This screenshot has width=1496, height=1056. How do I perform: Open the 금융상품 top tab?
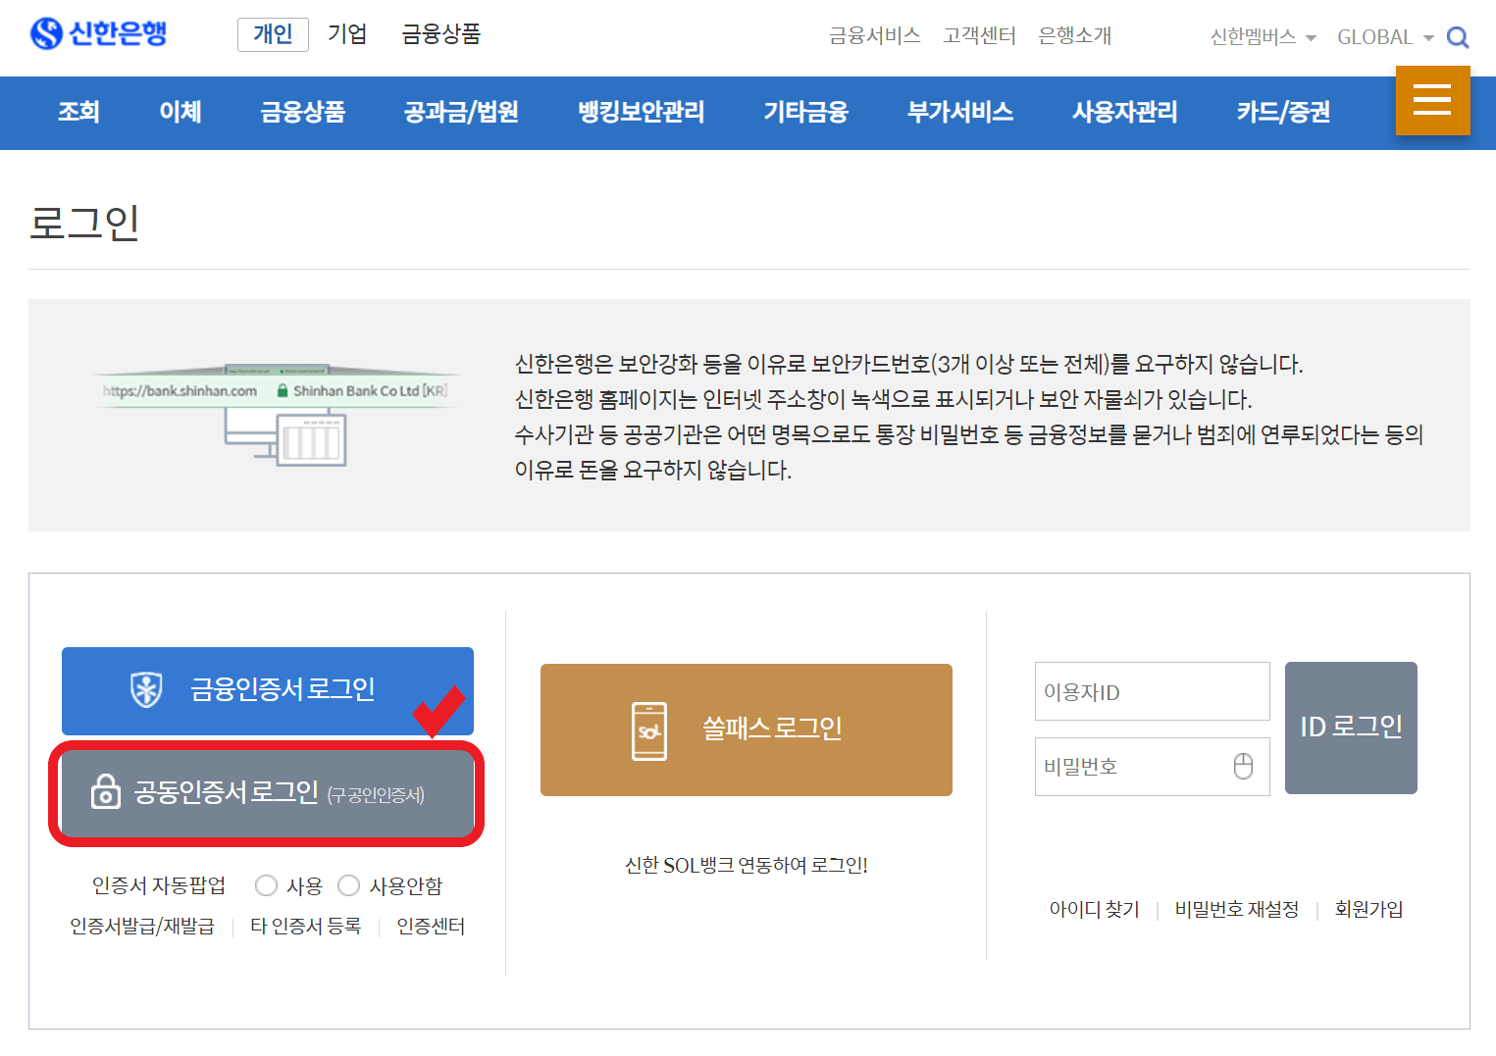click(x=441, y=34)
